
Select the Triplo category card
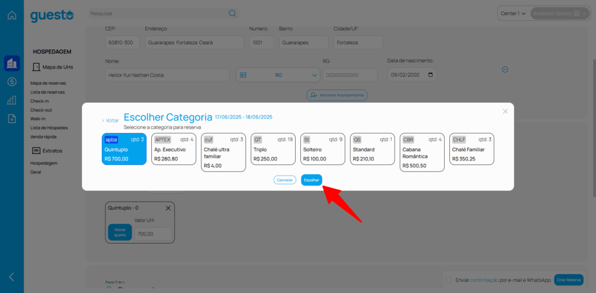273,149
